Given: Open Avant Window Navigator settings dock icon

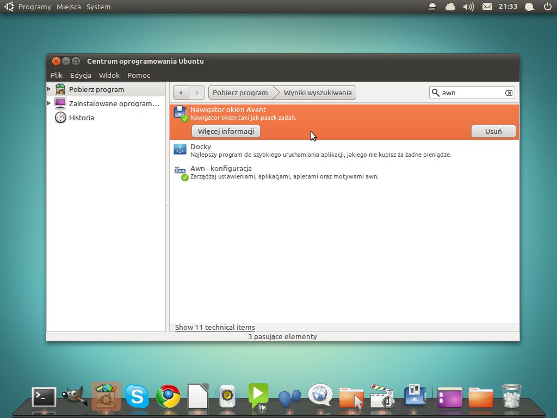Looking at the screenshot, I should (415, 395).
